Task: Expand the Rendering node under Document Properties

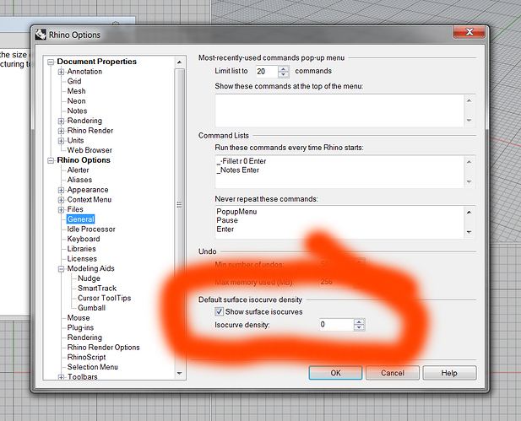Action: click(61, 121)
